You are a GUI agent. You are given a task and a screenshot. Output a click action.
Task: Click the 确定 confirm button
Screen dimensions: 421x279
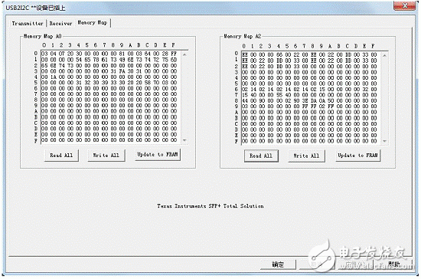[278, 264]
